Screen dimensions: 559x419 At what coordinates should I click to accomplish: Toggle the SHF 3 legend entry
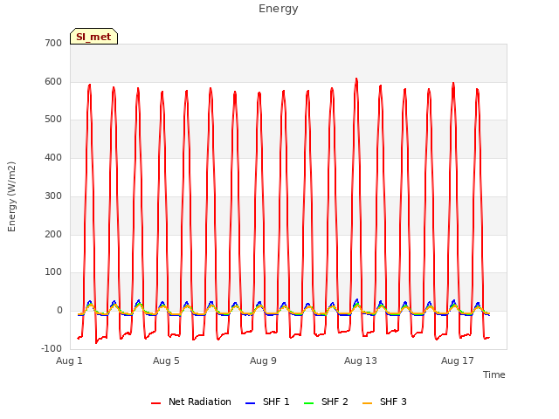[x=384, y=402]
